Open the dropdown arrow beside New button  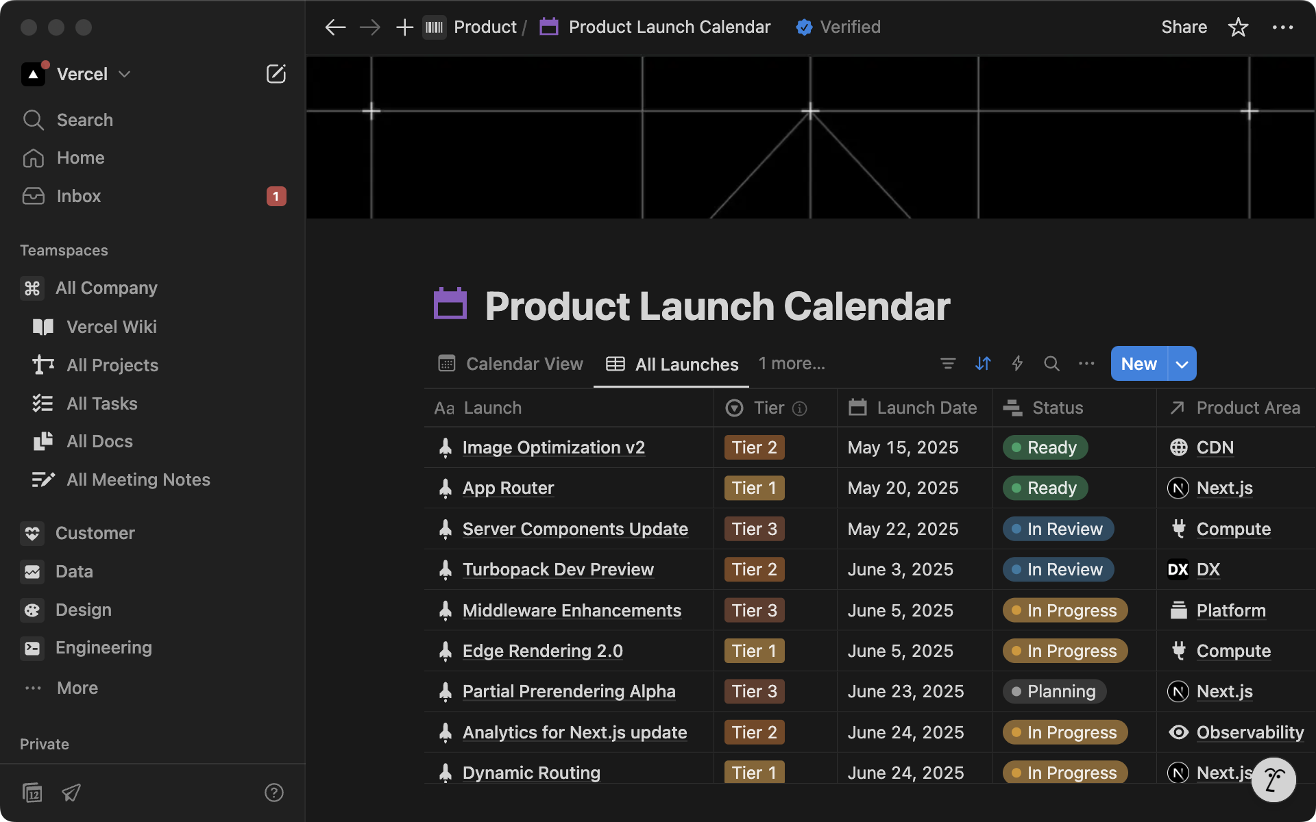1182,364
